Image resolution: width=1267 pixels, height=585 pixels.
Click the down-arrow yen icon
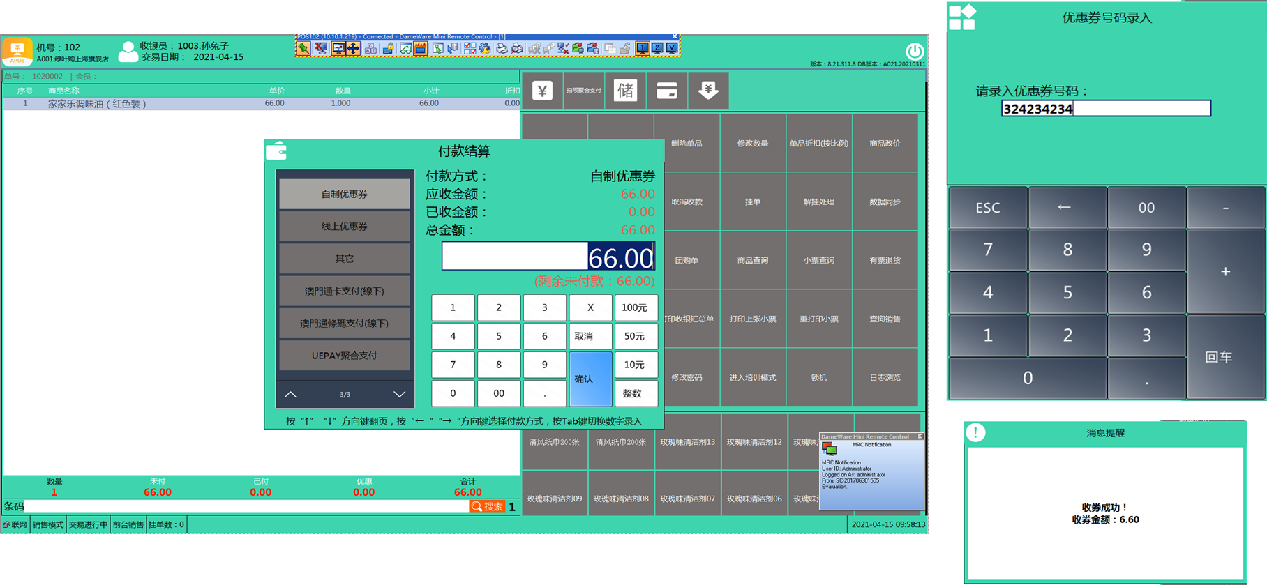click(708, 91)
